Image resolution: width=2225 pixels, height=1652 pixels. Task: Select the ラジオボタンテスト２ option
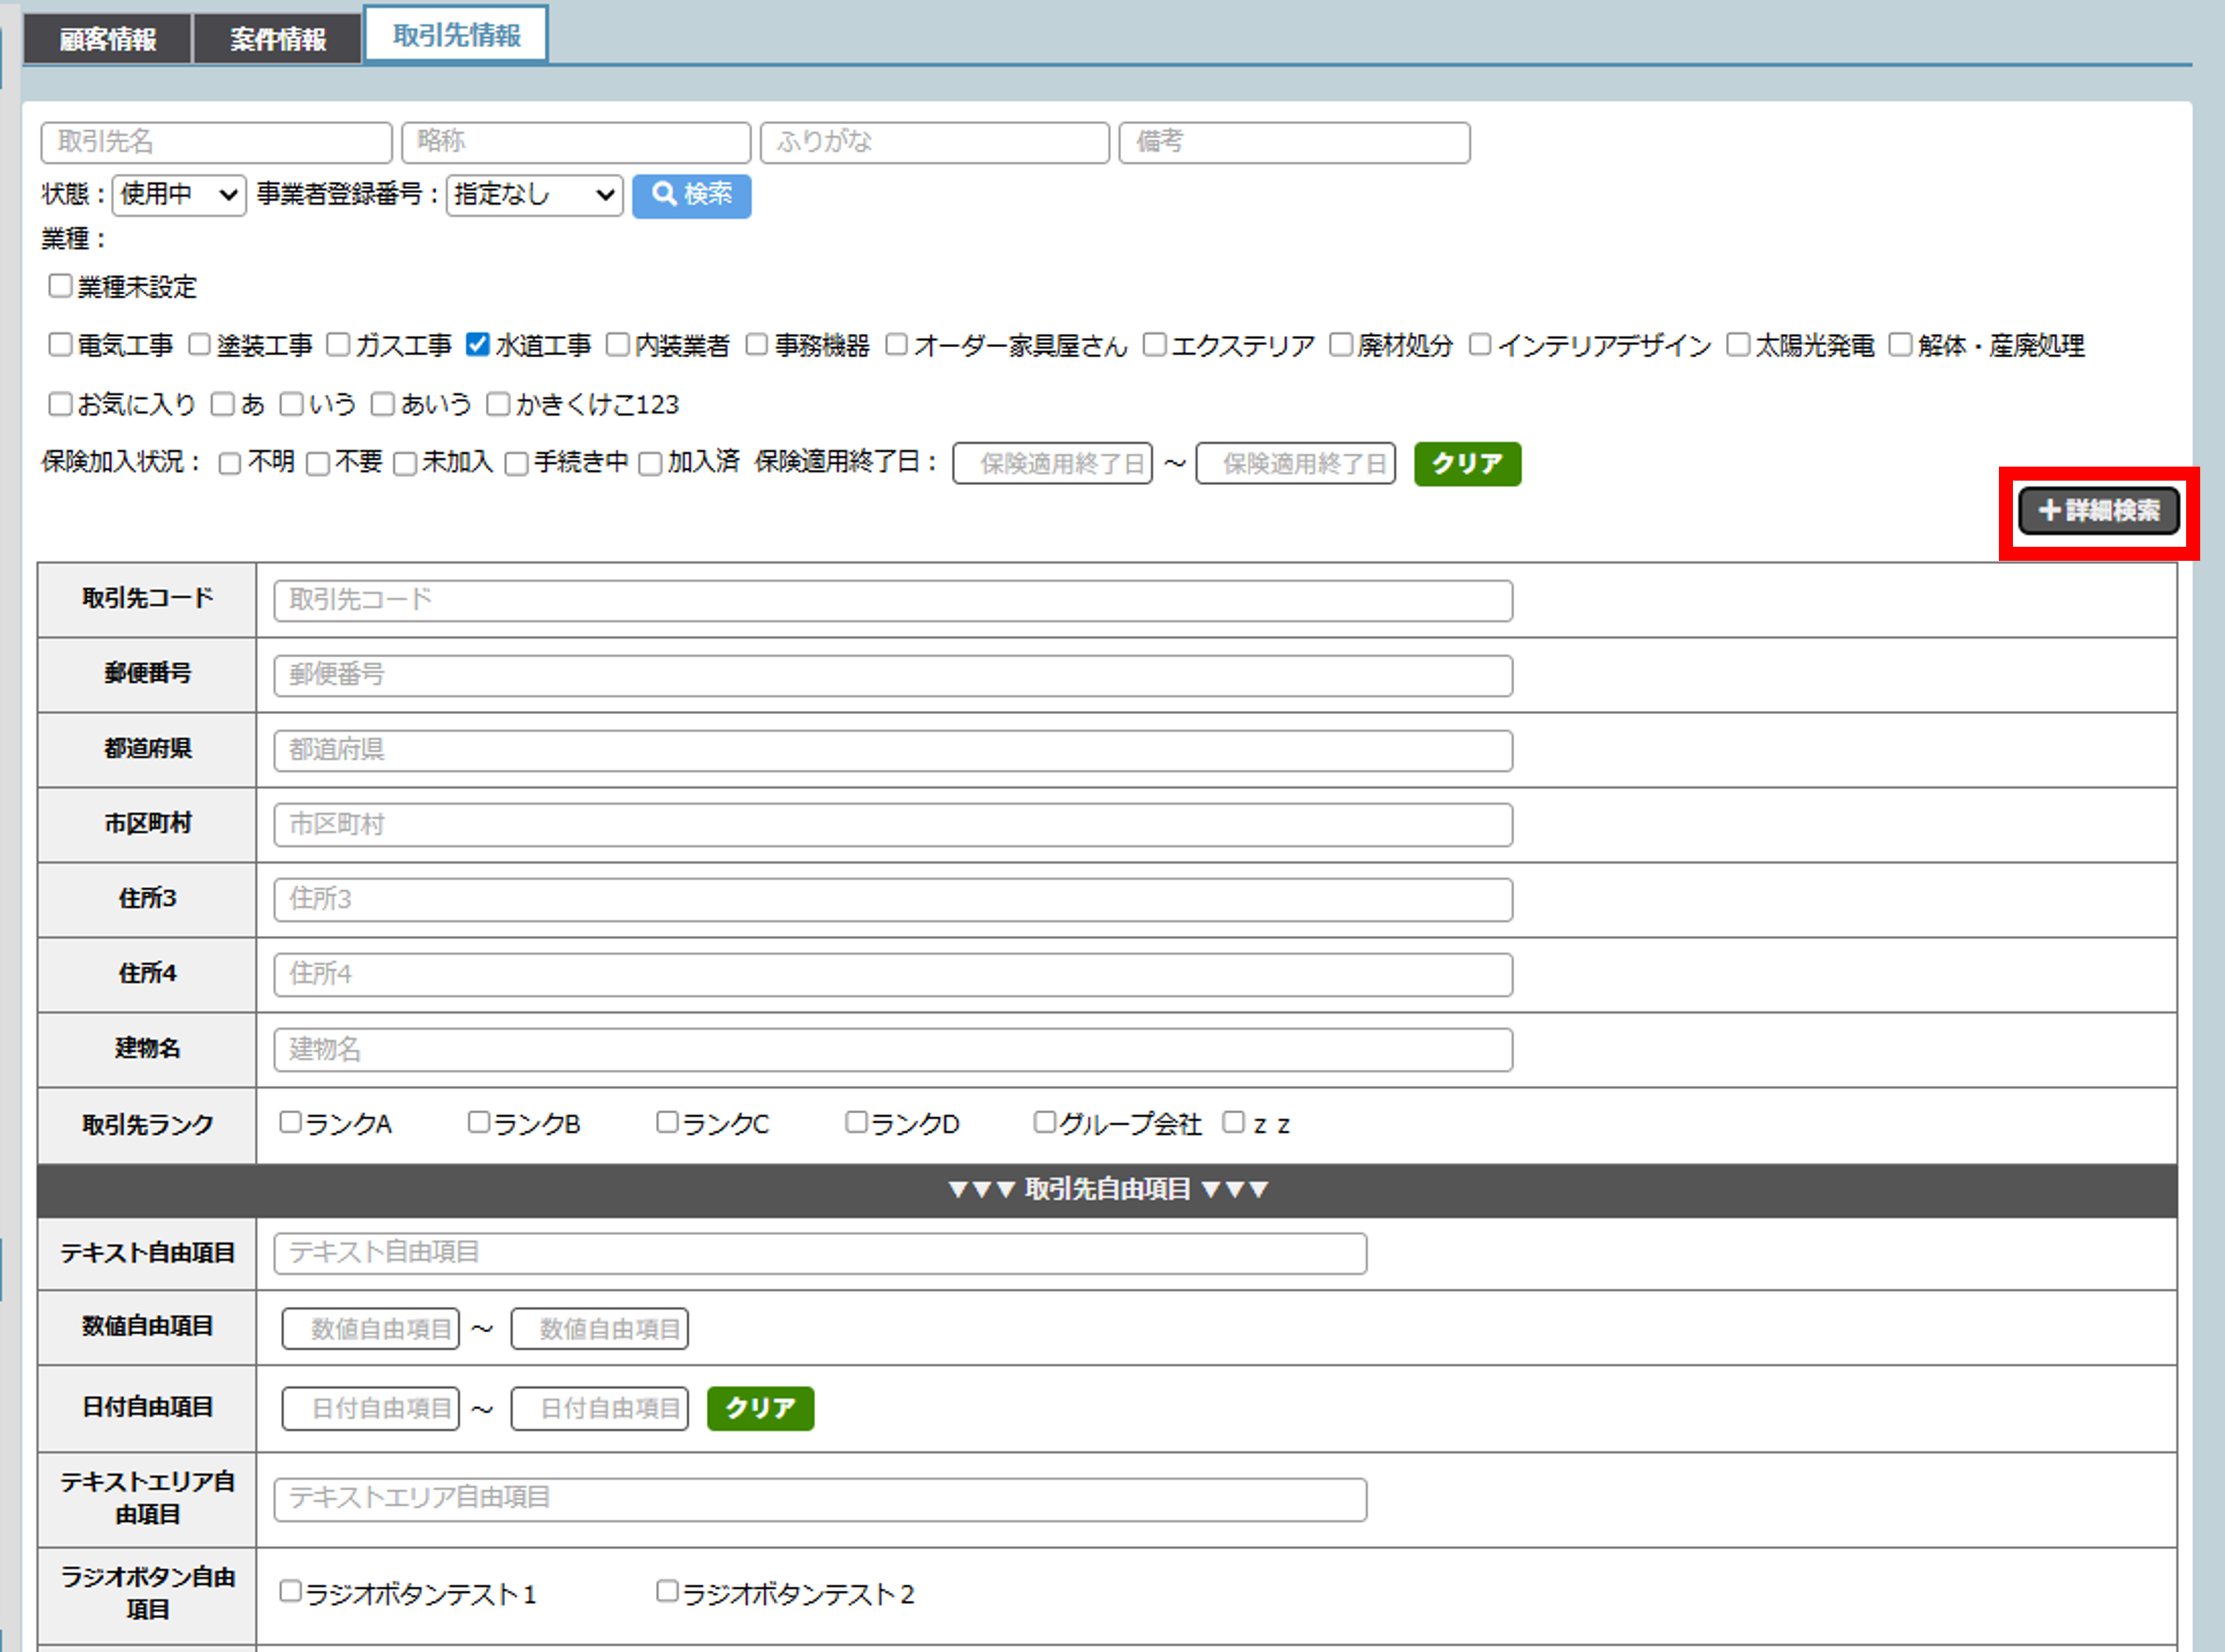click(667, 1591)
